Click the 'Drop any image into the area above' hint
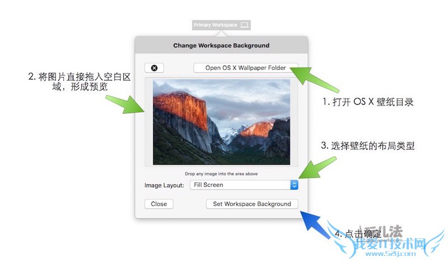448x262 pixels. click(221, 174)
